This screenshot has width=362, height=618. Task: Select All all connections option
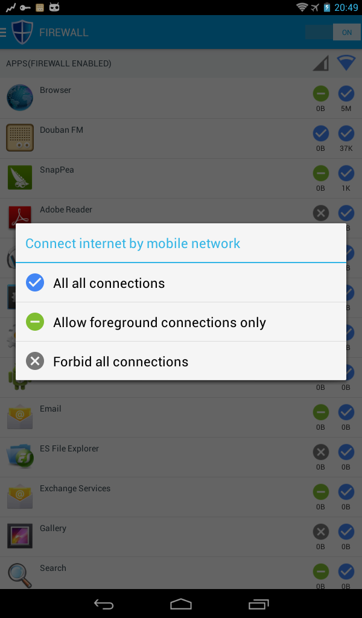point(181,283)
